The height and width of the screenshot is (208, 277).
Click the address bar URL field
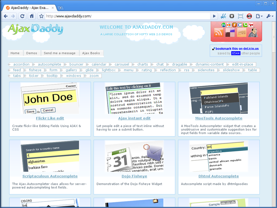coord(127,16)
